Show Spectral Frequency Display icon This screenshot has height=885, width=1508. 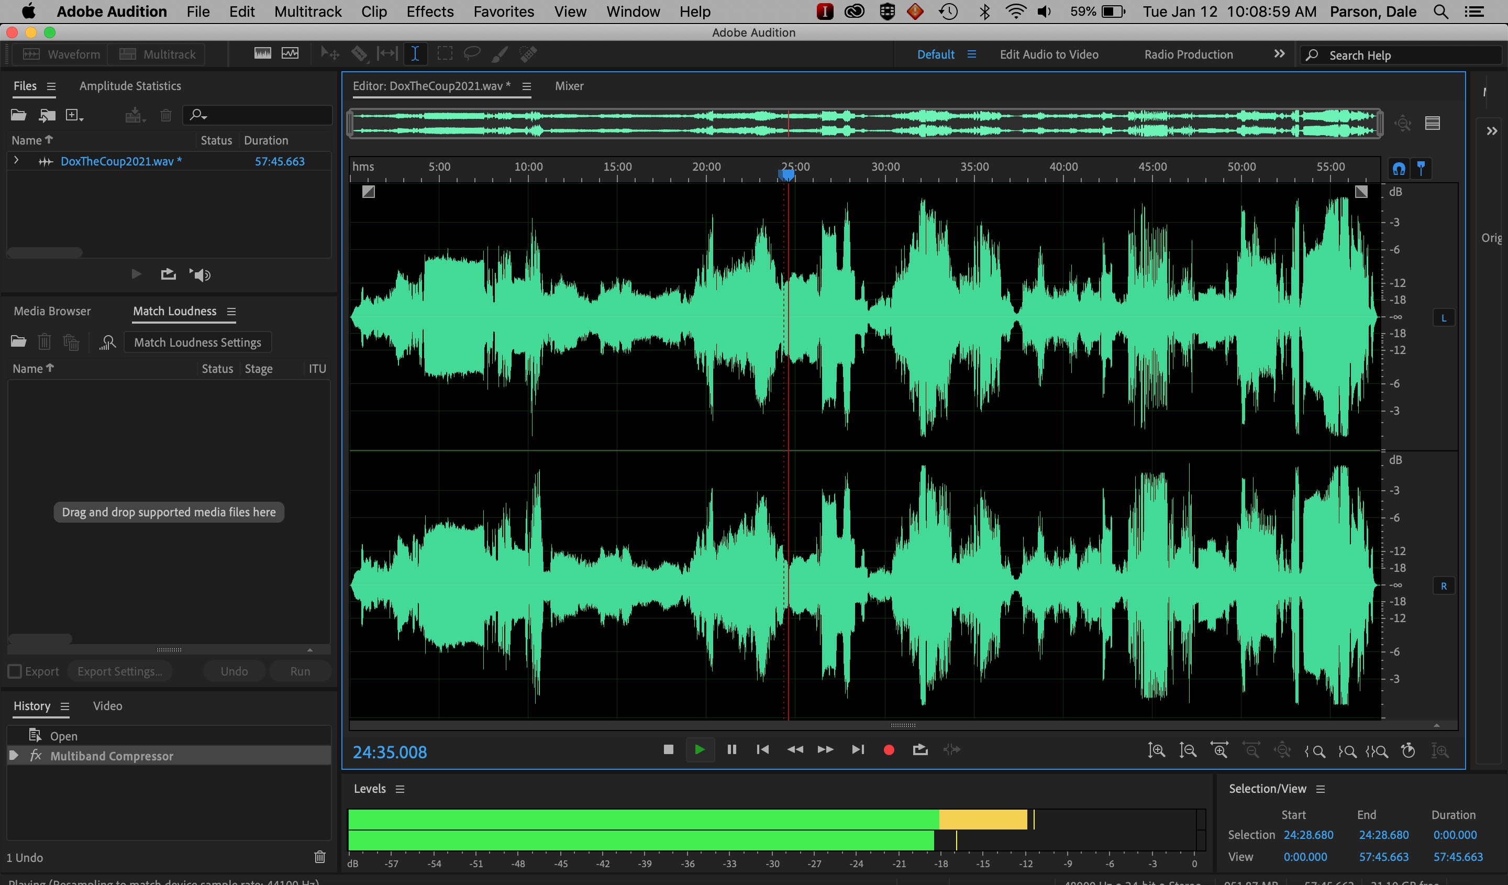pos(262,54)
